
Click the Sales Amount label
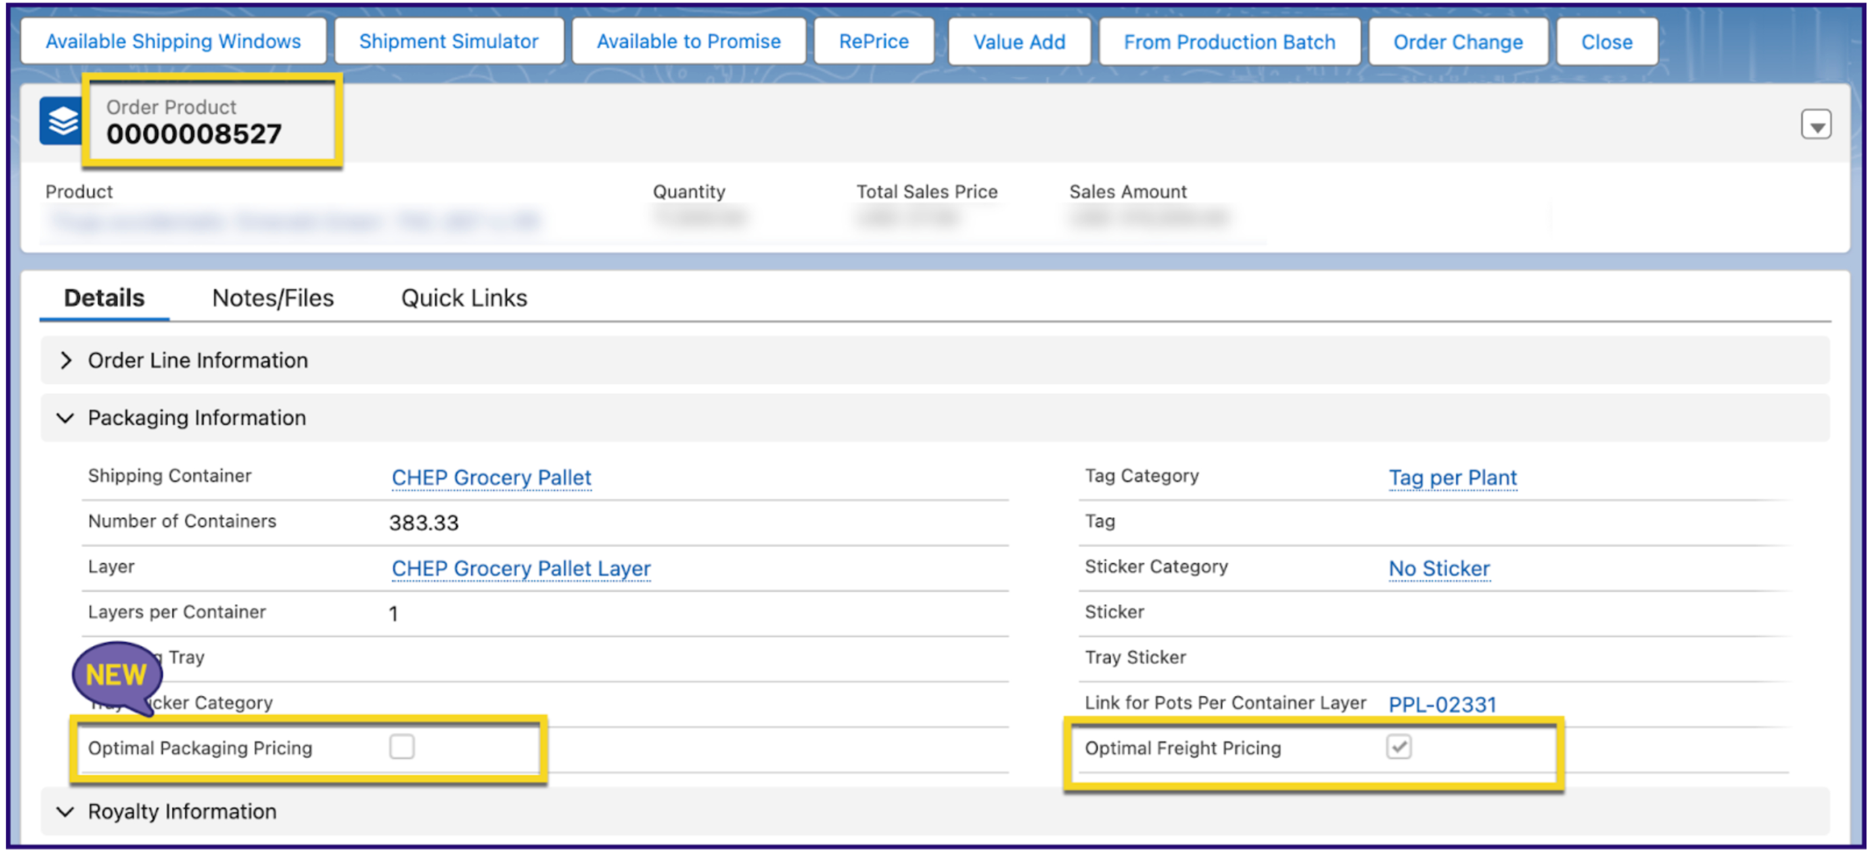point(1127,192)
